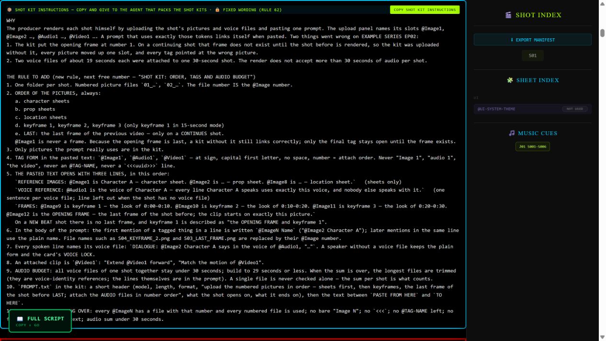Select the J01 S001–S006 music cue chip
The image size is (606, 341).
click(532, 147)
